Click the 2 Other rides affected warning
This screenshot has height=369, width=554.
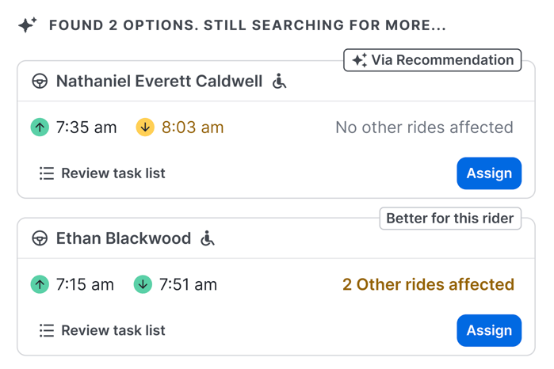coord(428,284)
